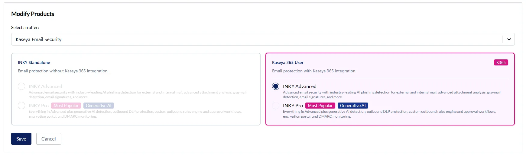Click the Modify Products heading
Image resolution: width=526 pixels, height=155 pixels.
(33, 14)
